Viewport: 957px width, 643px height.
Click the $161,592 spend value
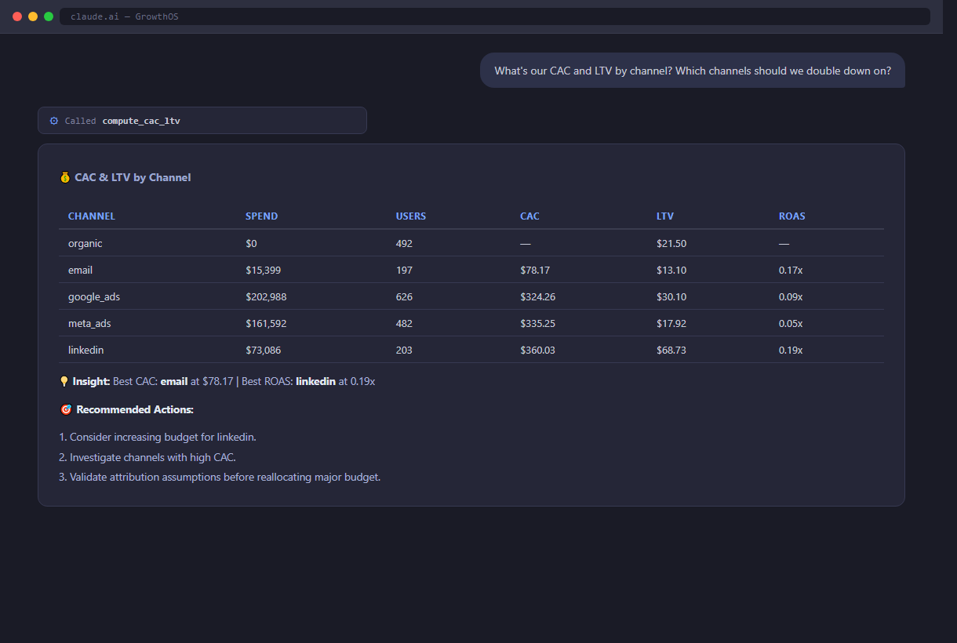(x=266, y=323)
